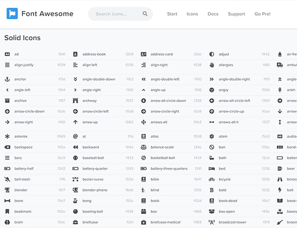Select the atom icon
This screenshot has width=297, height=228.
(212, 136)
